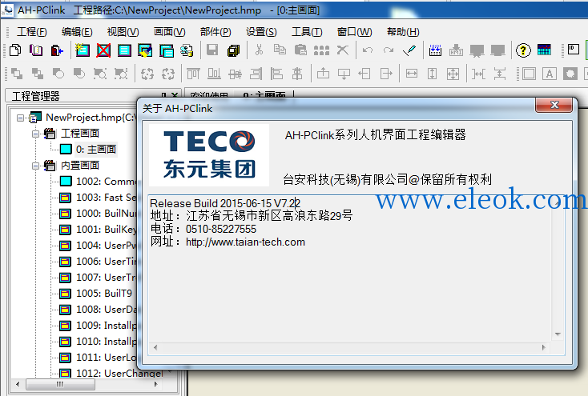Click the Undo arrow icon
This screenshot has width=588, height=396.
tap(368, 50)
